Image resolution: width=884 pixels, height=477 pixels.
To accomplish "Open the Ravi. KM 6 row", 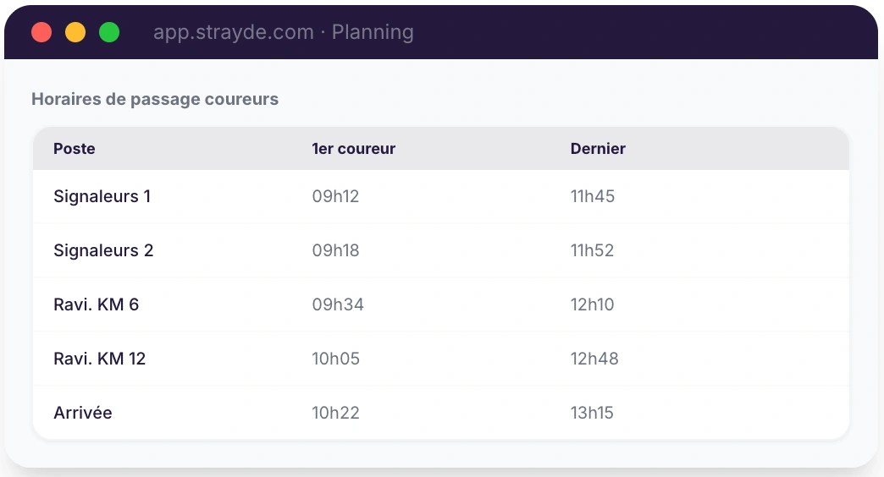I will (96, 304).
